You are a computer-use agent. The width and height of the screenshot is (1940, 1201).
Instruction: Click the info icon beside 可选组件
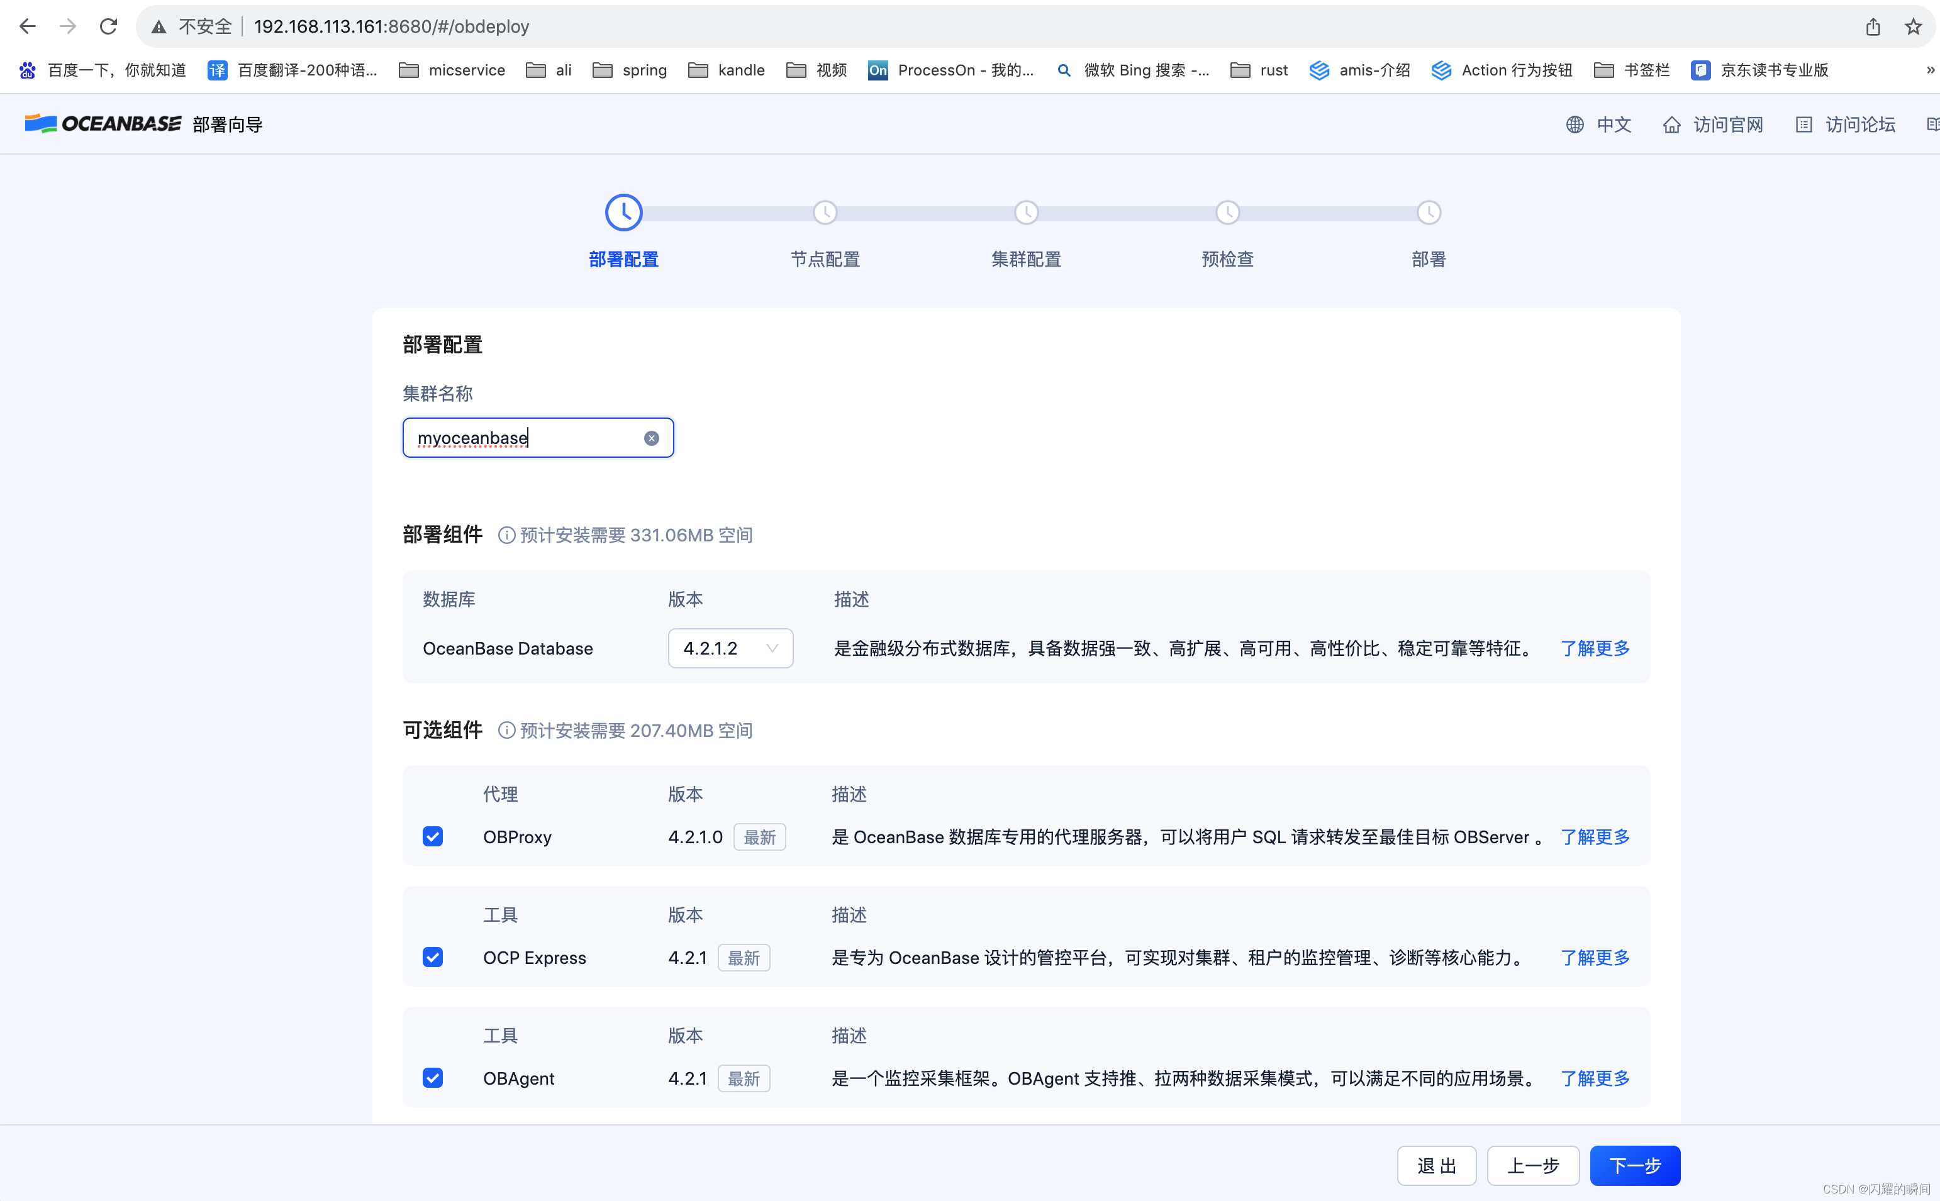(506, 731)
